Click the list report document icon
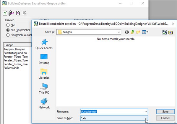The width and height of the screenshot is (177, 124). pyautogui.click(x=25, y=13)
